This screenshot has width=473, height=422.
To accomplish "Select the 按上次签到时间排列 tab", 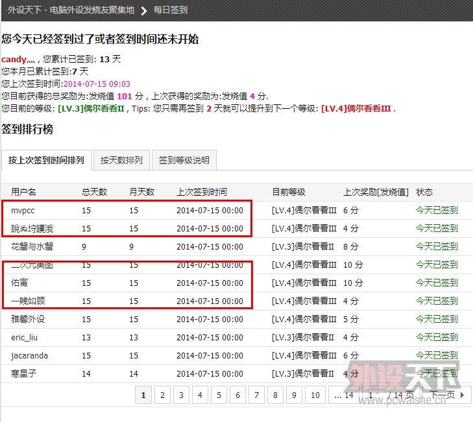I will 46,160.
